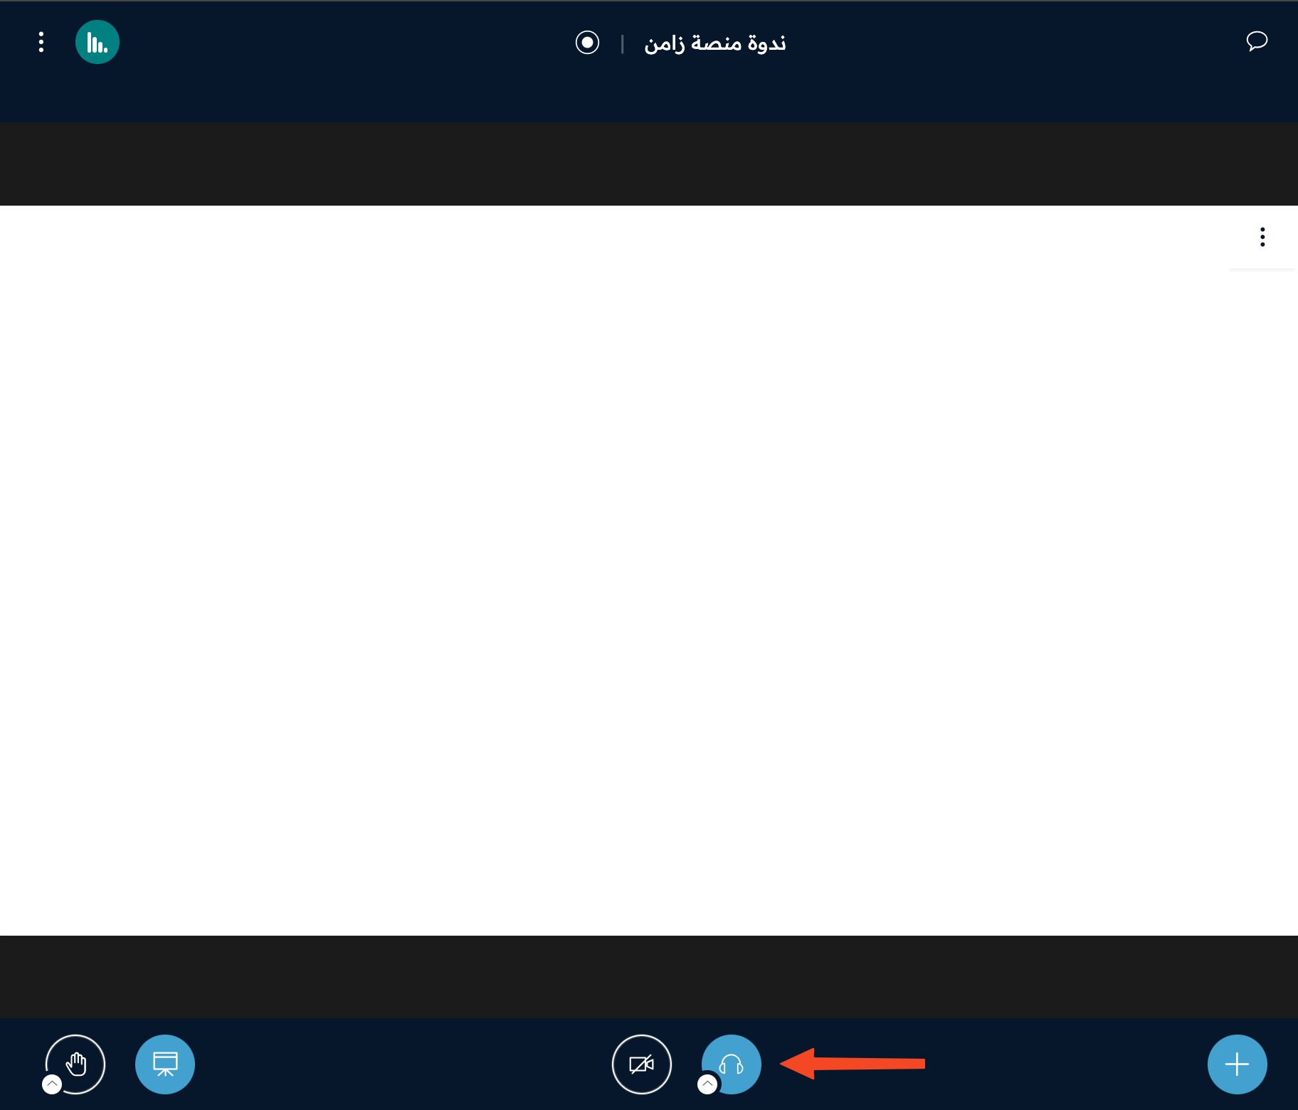Viewport: 1298px width, 1110px height.
Task: Expand the chevron on raise hand button
Action: click(52, 1084)
